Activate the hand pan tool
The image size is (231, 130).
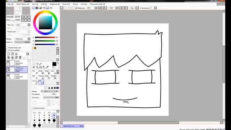click(x=44, y=67)
